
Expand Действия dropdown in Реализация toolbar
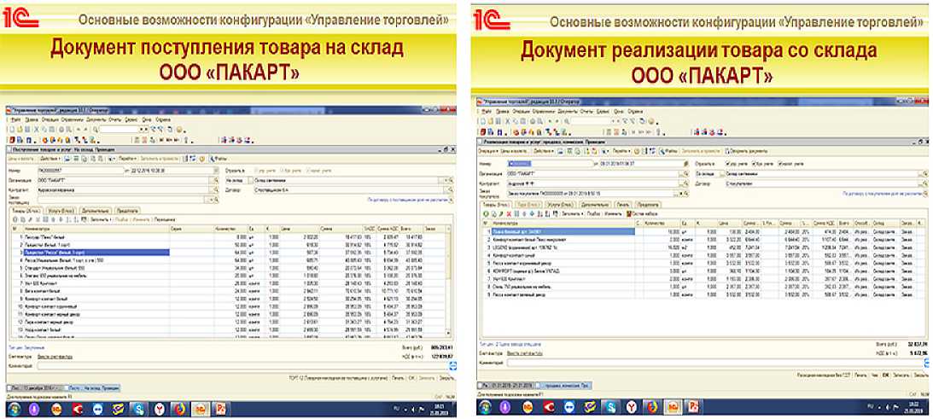point(543,151)
